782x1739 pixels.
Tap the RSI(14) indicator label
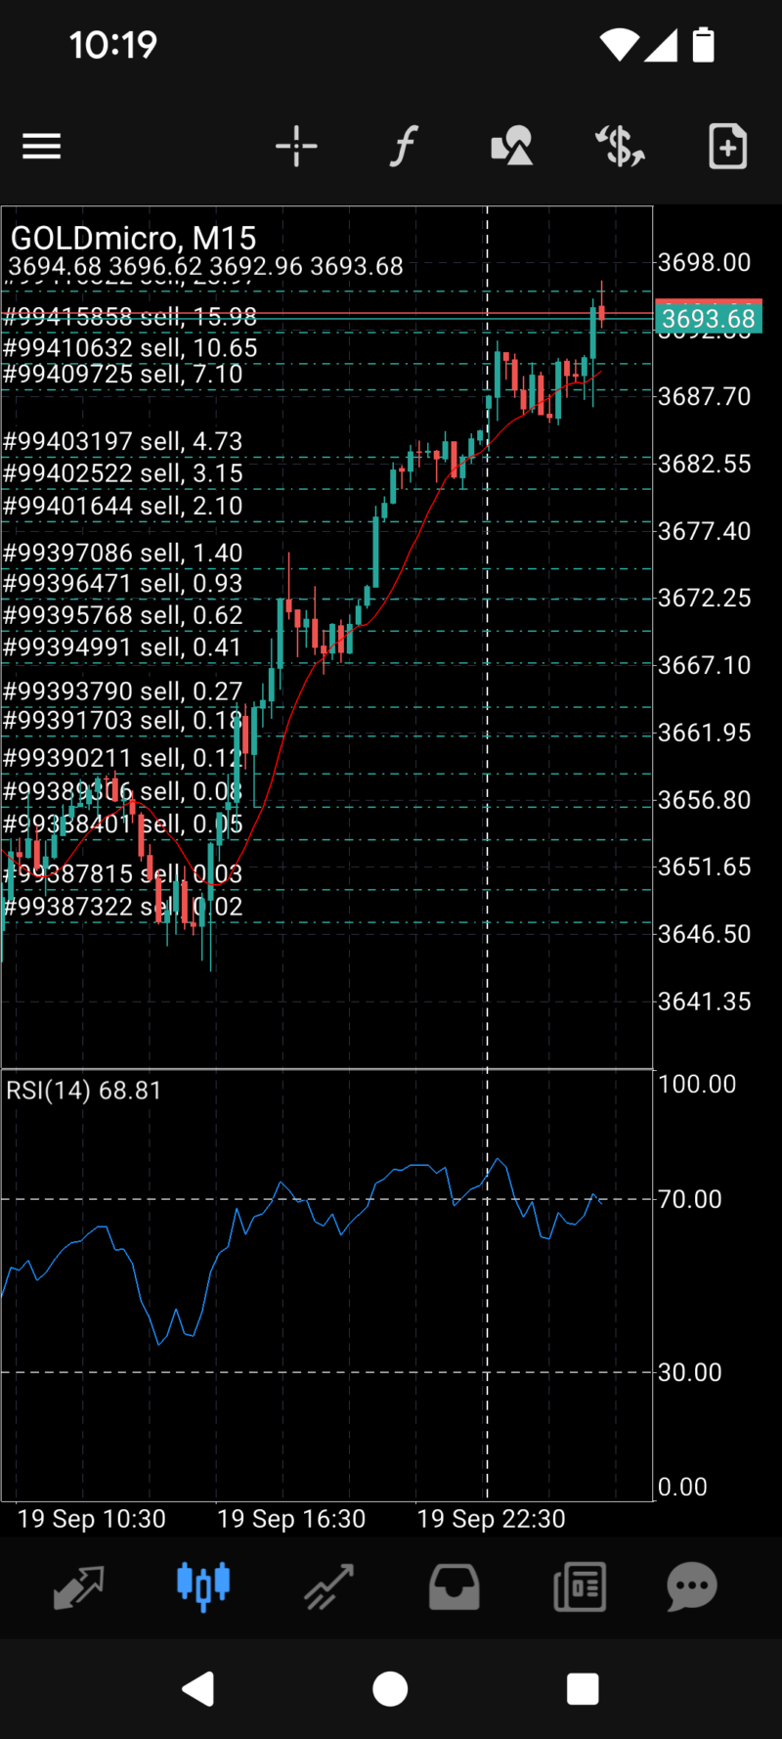[84, 1091]
